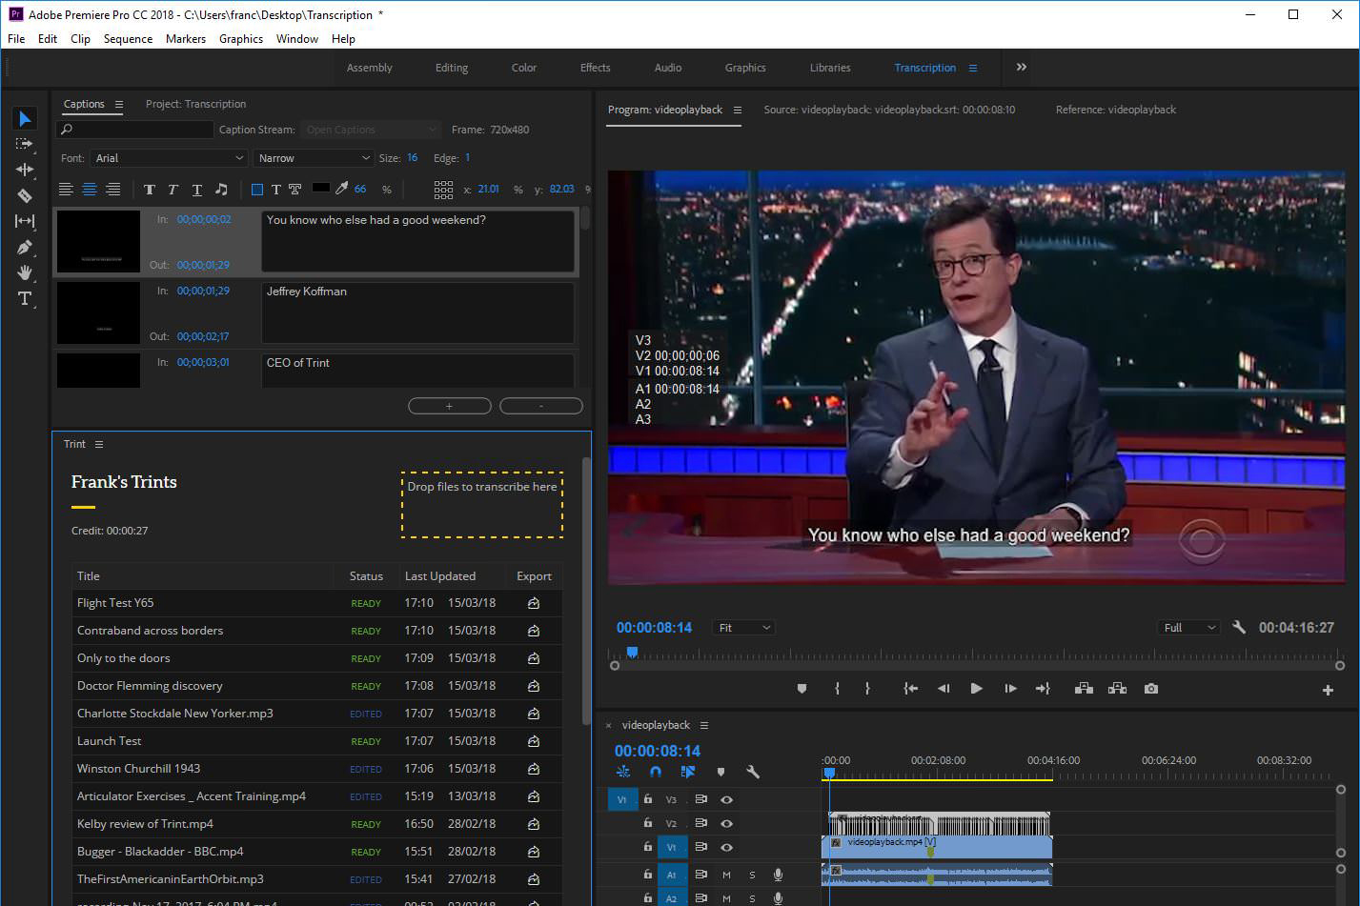
Task: Solo the A1 audio track
Action: click(x=752, y=875)
